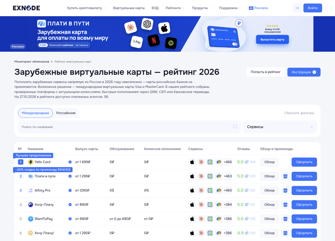The image size is (335, 241).
Task: Open gift promo icon for Хочу Плачу!
Action: [285, 233]
